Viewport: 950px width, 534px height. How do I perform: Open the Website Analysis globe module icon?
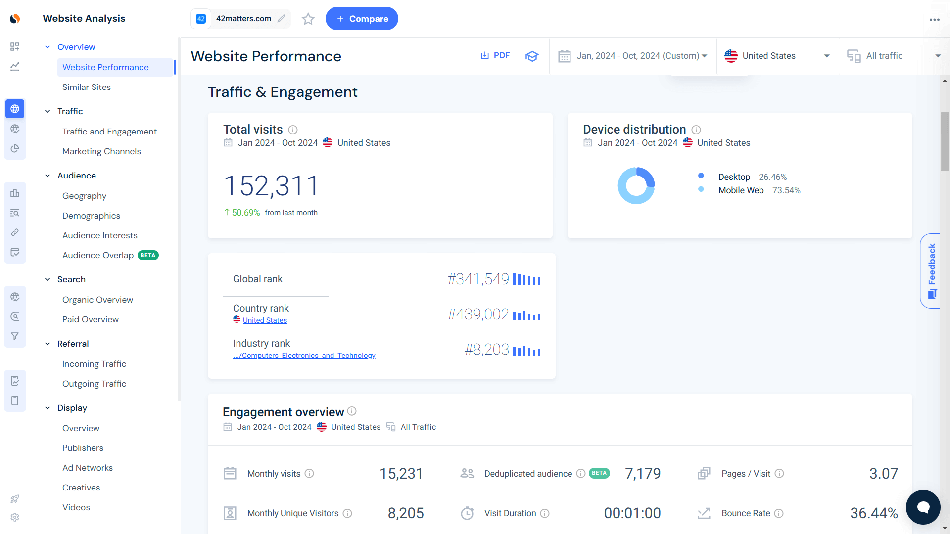pos(15,109)
